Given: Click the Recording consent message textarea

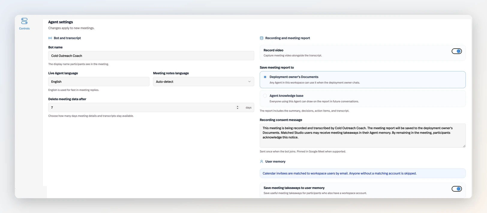Looking at the screenshot, I should (363, 136).
